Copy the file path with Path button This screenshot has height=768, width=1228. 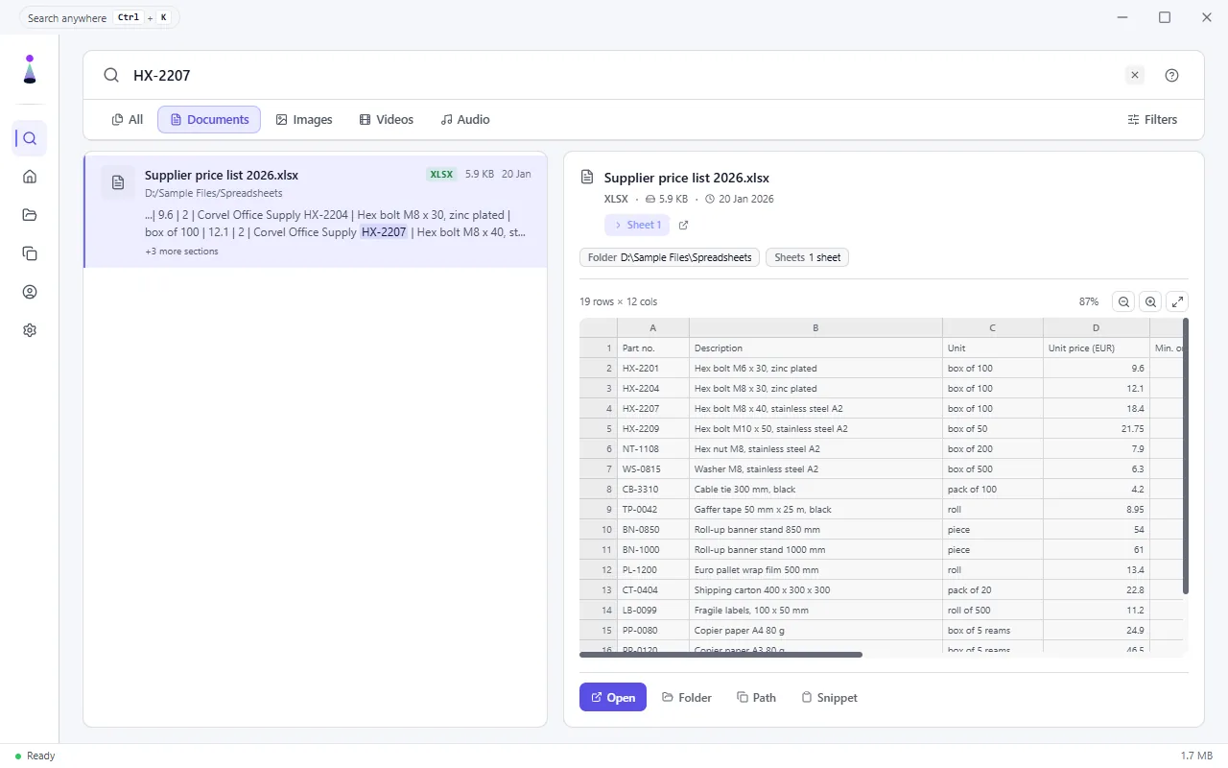click(x=757, y=698)
